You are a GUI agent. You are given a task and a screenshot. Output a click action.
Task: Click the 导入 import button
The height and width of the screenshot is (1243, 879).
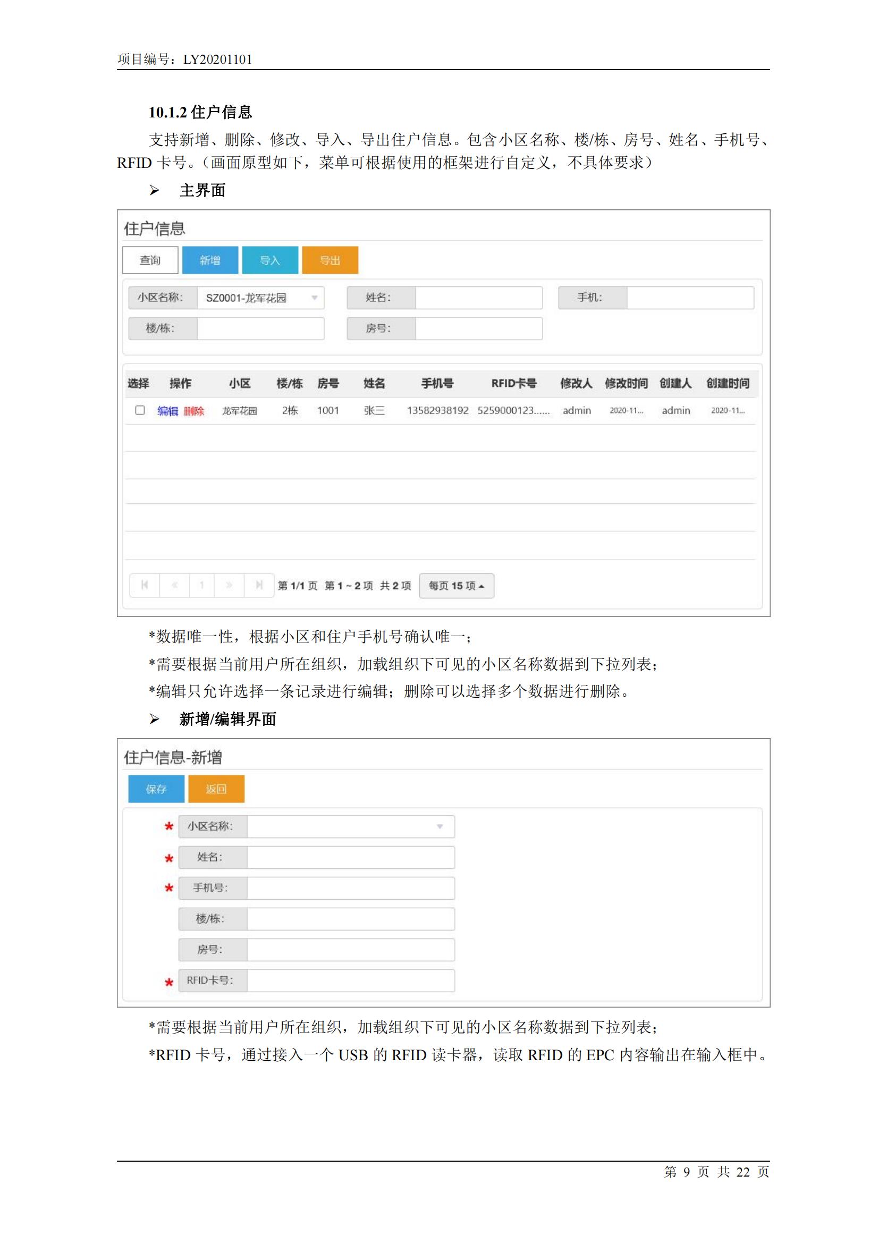(x=270, y=260)
